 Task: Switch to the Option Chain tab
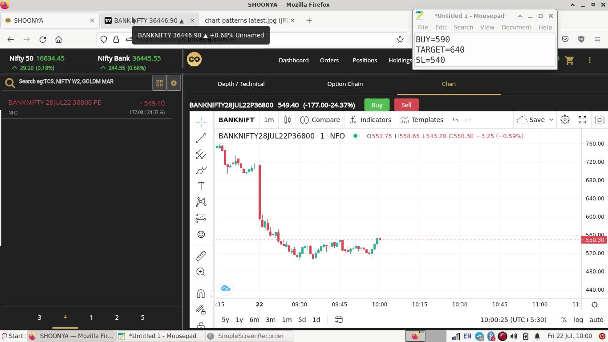click(345, 84)
